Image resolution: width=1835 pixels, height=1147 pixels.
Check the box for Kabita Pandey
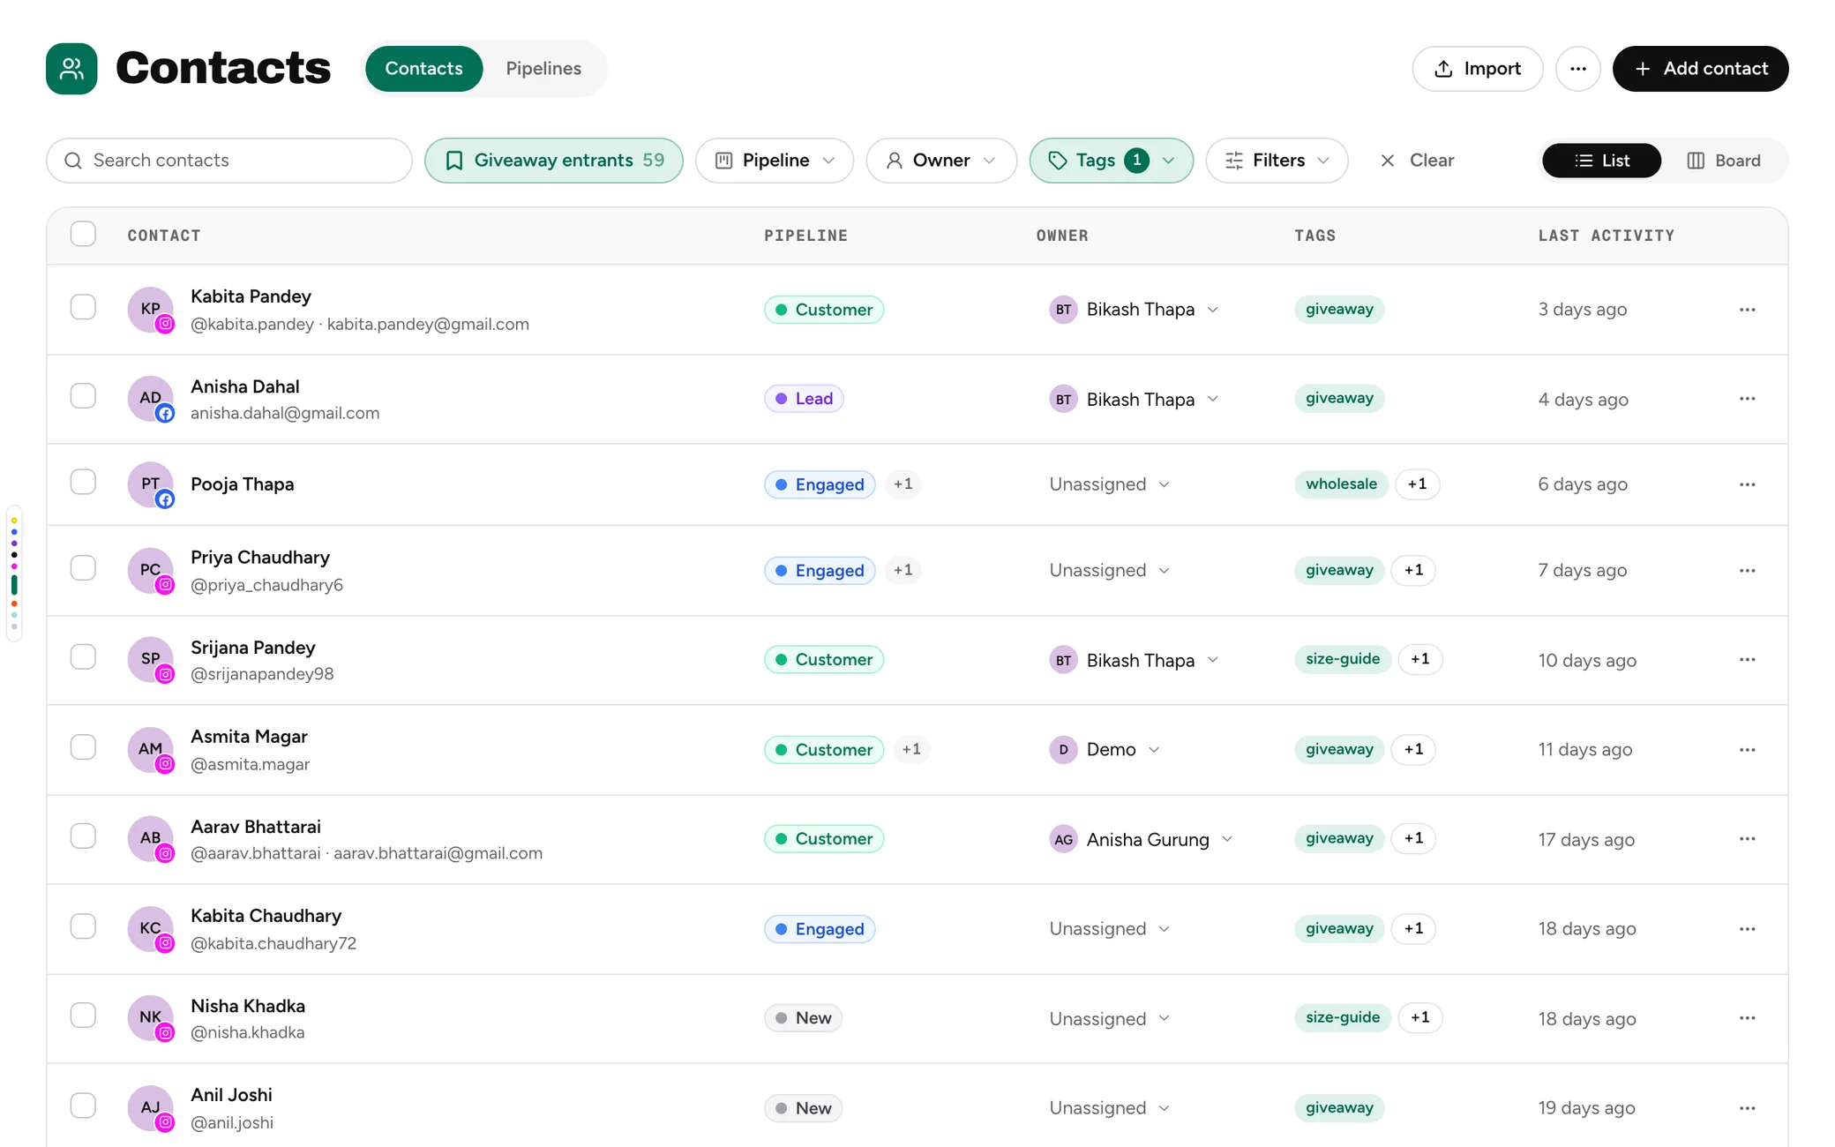tap(83, 307)
